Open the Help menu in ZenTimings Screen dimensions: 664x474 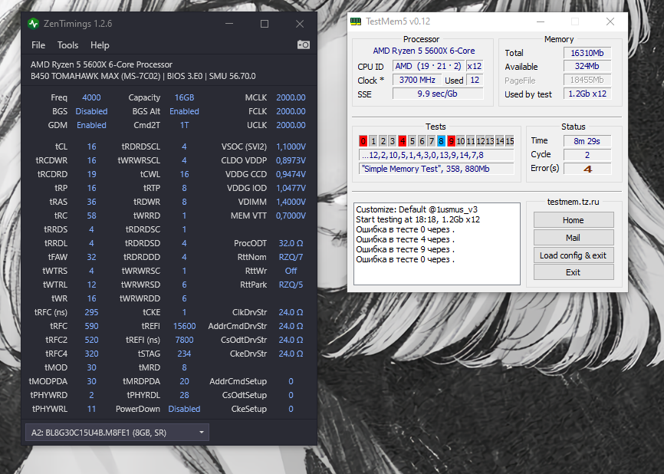[x=100, y=45]
